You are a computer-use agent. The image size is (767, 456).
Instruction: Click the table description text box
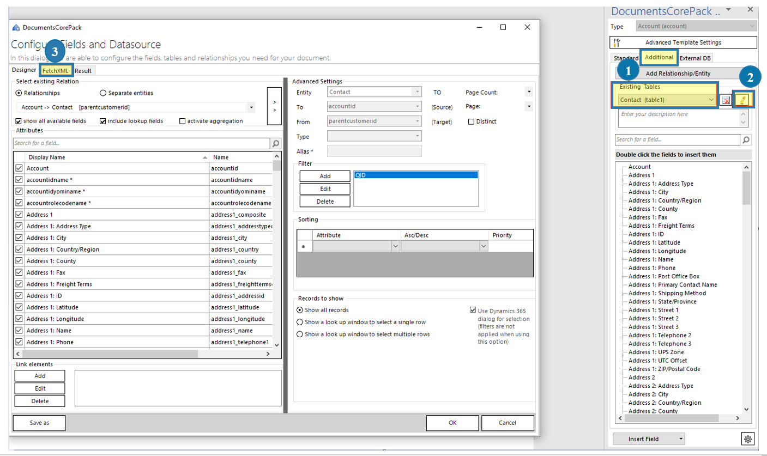pos(678,119)
